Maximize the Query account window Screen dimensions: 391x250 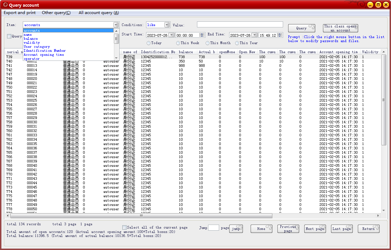point(378,5)
